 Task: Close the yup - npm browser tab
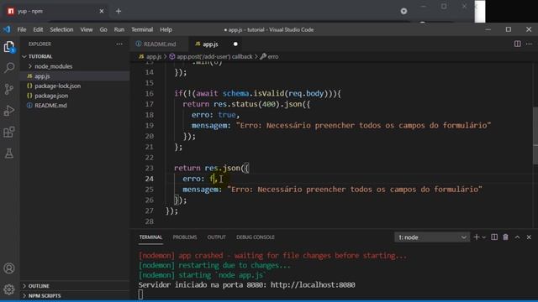102,11
